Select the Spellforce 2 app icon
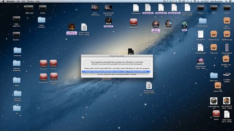The width and height of the screenshot is (234, 131). tap(169, 24)
